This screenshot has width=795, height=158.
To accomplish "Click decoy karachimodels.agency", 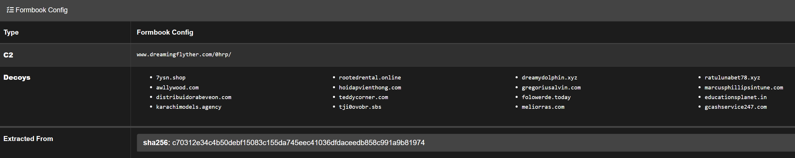I will (189, 107).
